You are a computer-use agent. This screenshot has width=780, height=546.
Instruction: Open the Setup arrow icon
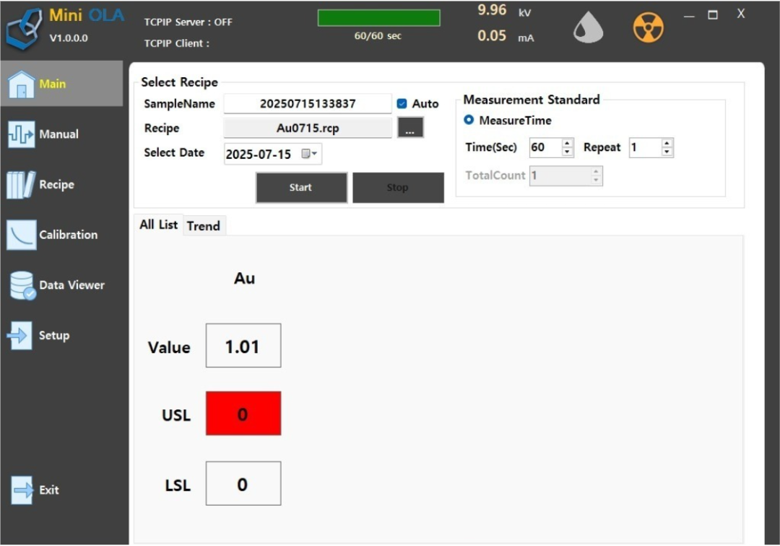pos(20,336)
